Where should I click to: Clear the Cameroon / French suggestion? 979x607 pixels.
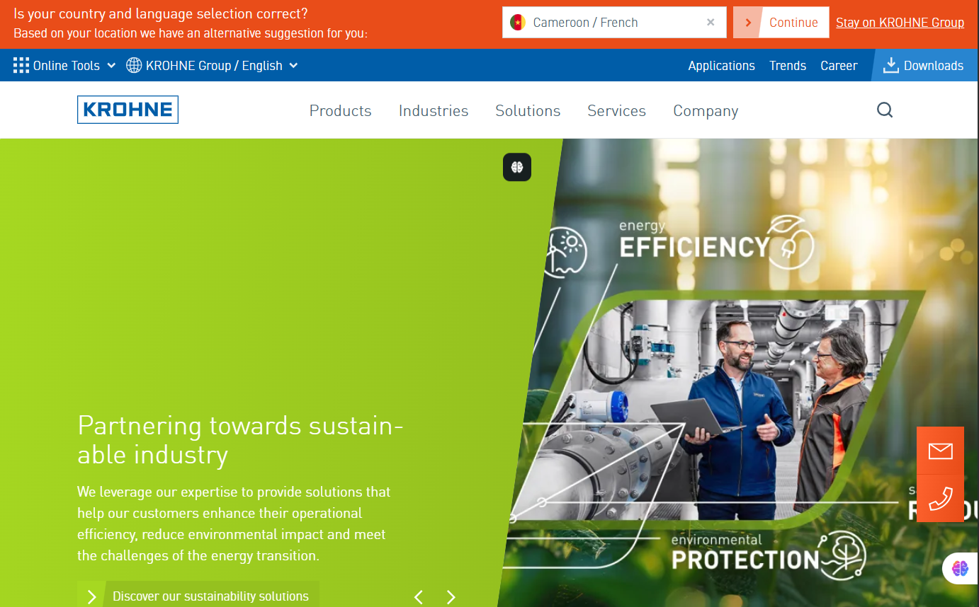(711, 22)
